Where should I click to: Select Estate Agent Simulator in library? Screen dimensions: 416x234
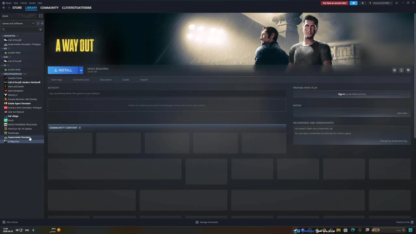click(19, 103)
